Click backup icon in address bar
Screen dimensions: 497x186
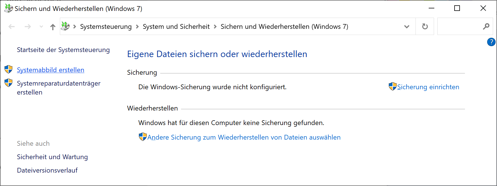65,26
